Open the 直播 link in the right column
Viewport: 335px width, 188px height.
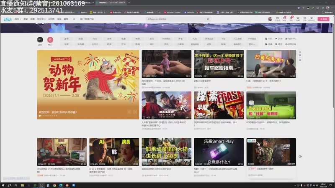click(x=269, y=44)
